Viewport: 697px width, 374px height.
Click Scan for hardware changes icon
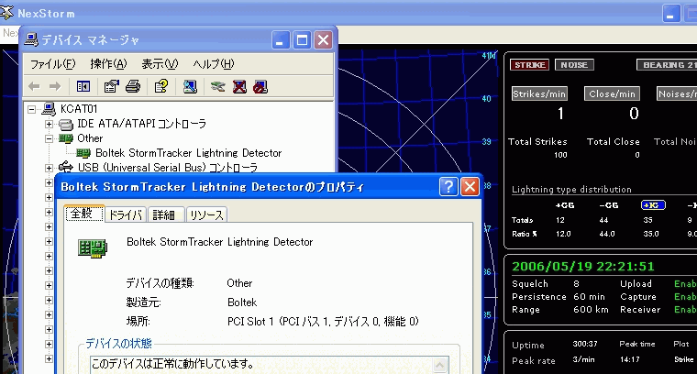(189, 87)
